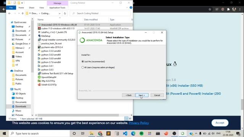Refresh the Coding Related folder
Screen dimensions: 244x137
[65, 13]
